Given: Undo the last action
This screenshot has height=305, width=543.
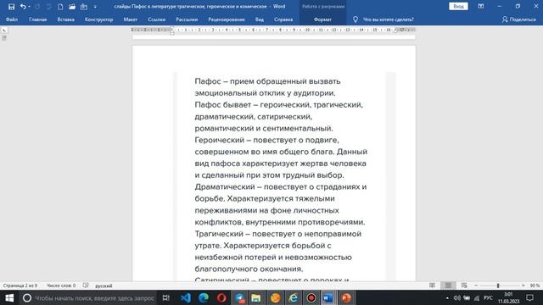Looking at the screenshot, I should (x=23, y=7).
